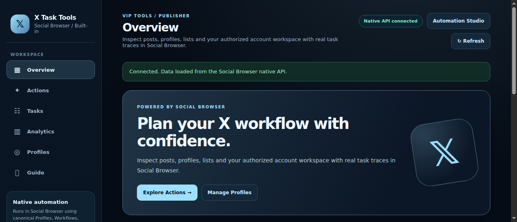Click the VIP TOOLS / PUBLISHER breadcrumb
Viewport: 517px width, 222px height.
pos(156,16)
